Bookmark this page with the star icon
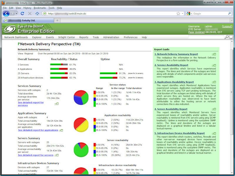 click(178, 13)
